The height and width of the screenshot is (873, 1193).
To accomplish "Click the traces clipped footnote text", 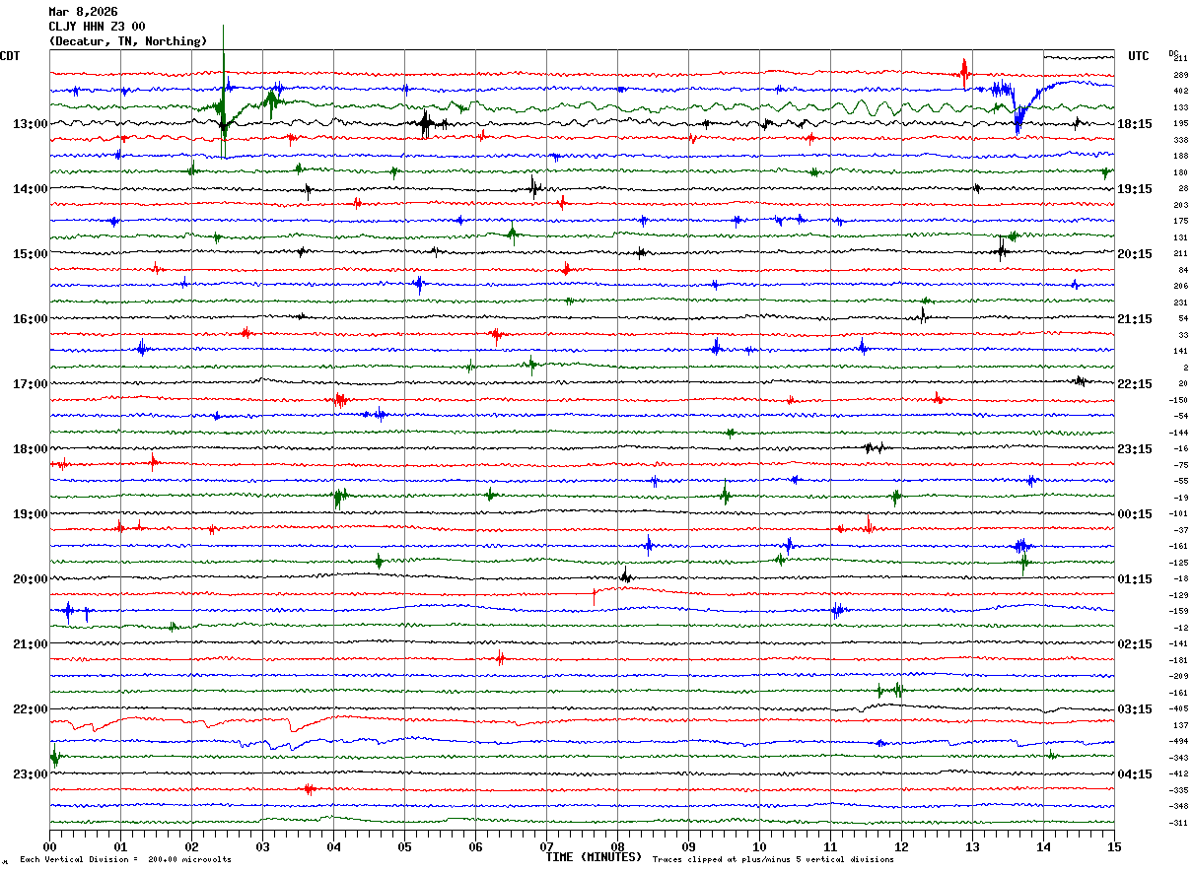I will click(773, 860).
